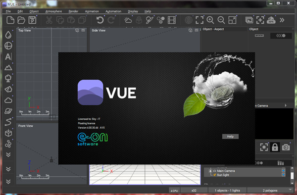
Task: Expand the first double chevron in left sidebar
Action: point(8,155)
